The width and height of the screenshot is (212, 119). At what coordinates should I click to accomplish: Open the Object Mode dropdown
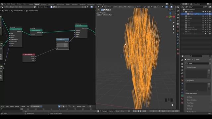click(x=107, y=7)
